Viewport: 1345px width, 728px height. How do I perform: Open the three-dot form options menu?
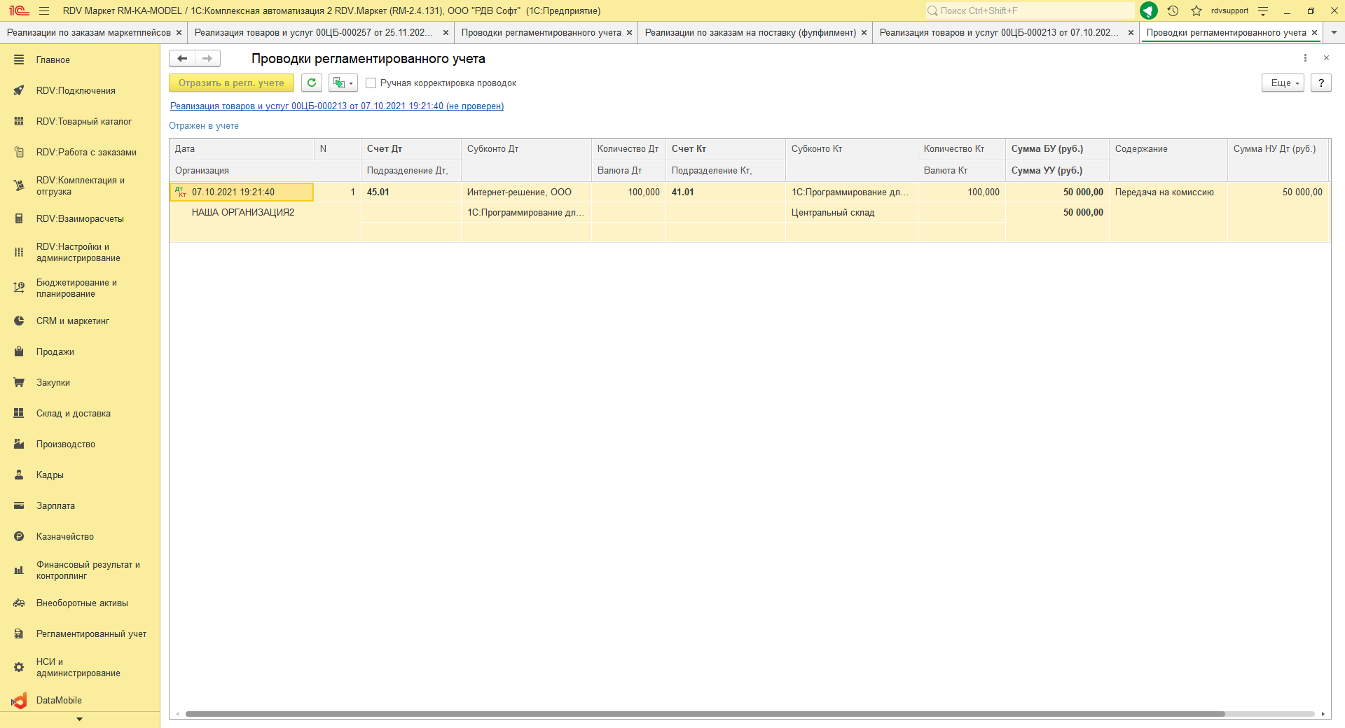tap(1305, 58)
